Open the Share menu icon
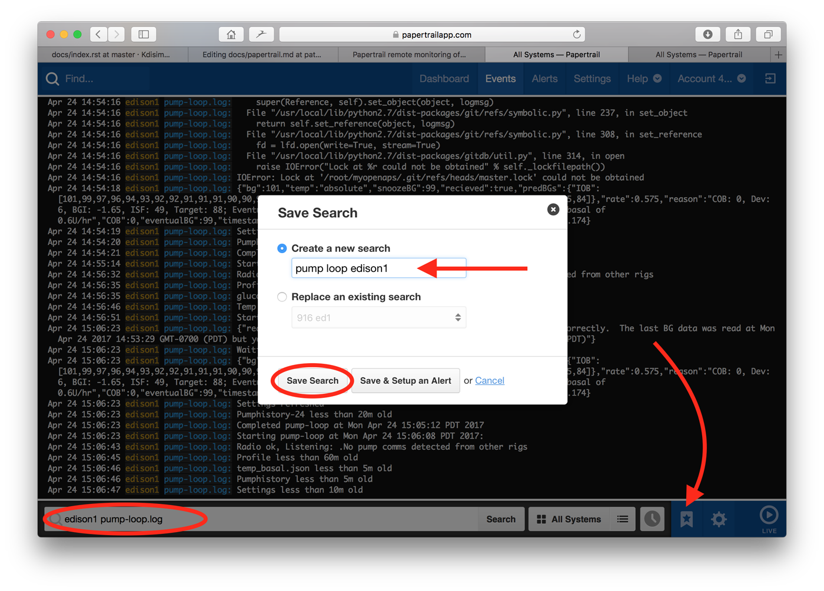This screenshot has height=591, width=824. point(738,35)
